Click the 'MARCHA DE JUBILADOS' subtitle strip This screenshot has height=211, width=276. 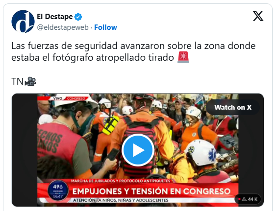[x=121, y=181]
